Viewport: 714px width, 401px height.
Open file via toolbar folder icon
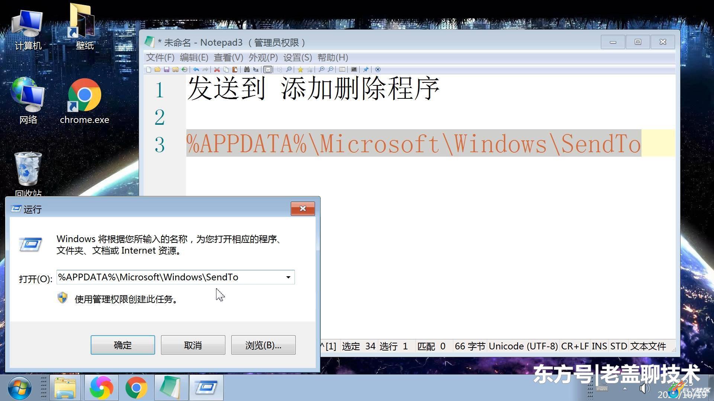(157, 69)
